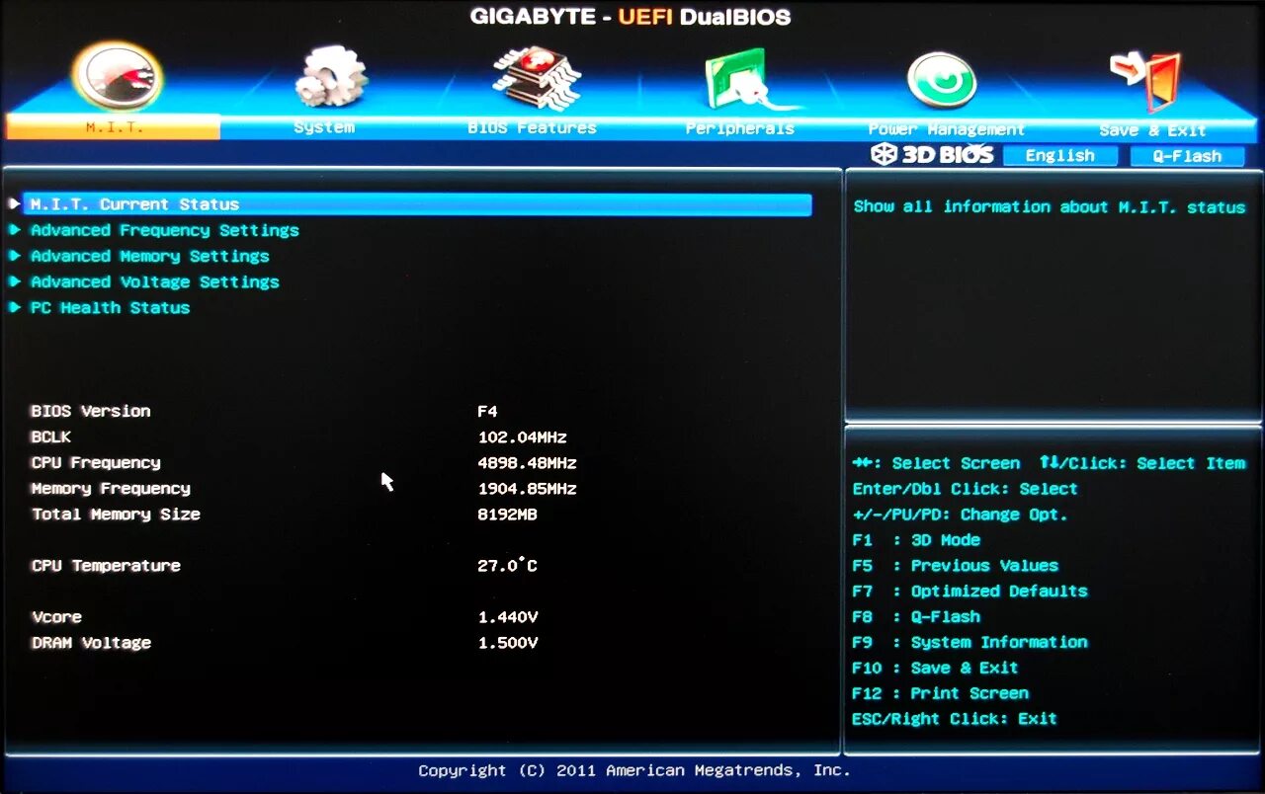Open the Power Management tab label
Screen dimensions: 1265x794
947,129
